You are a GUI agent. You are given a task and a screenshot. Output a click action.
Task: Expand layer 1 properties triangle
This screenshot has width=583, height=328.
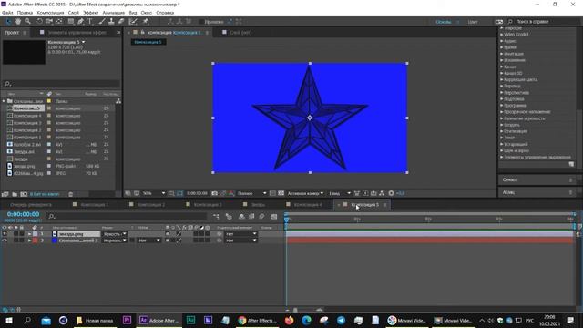(29, 234)
